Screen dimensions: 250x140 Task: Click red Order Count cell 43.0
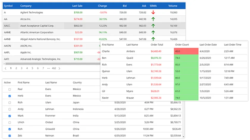(186, 51)
